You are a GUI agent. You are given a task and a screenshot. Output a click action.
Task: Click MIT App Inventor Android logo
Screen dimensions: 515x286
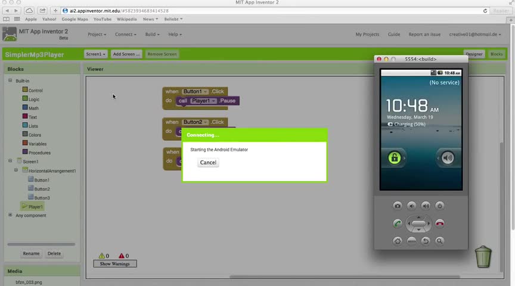[x=10, y=34]
